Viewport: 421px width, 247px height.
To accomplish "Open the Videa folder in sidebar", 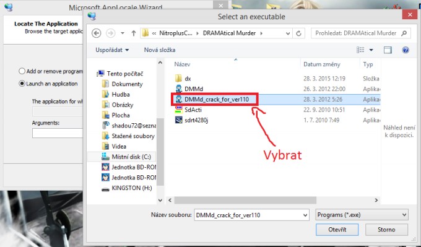I will pyautogui.click(x=119, y=146).
